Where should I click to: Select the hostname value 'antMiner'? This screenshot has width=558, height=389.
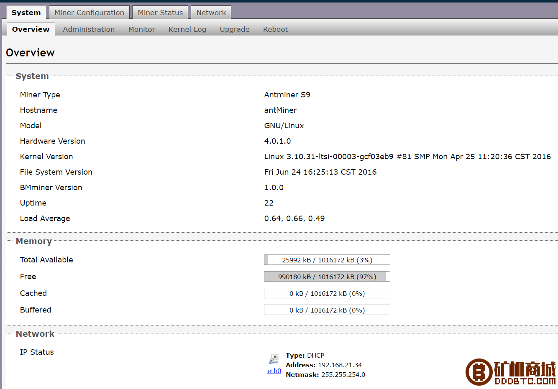[x=281, y=110]
